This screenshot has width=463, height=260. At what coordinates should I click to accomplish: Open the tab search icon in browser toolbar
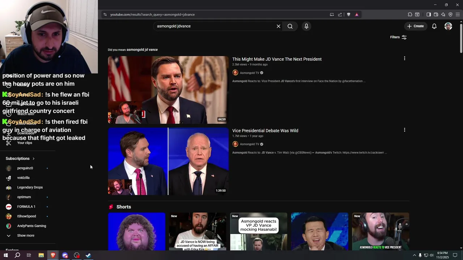417,14
